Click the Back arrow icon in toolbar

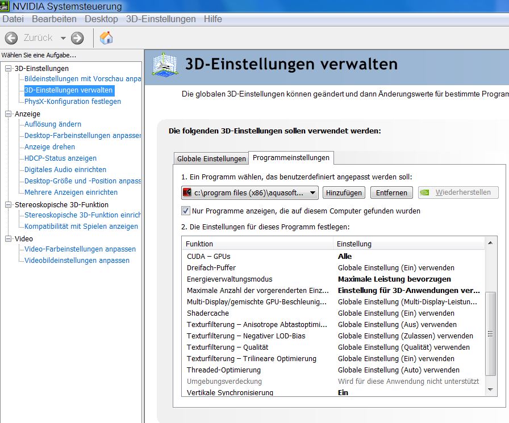(11, 38)
